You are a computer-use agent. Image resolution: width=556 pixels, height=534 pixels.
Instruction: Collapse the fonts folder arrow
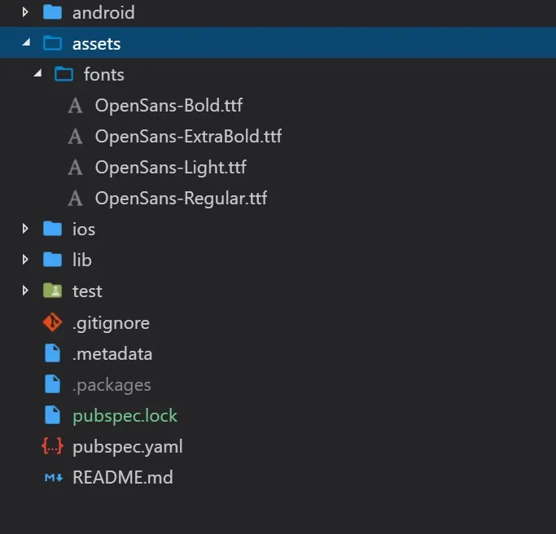37,75
